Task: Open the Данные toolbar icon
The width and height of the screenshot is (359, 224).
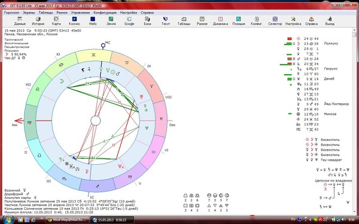Action: 20,21
